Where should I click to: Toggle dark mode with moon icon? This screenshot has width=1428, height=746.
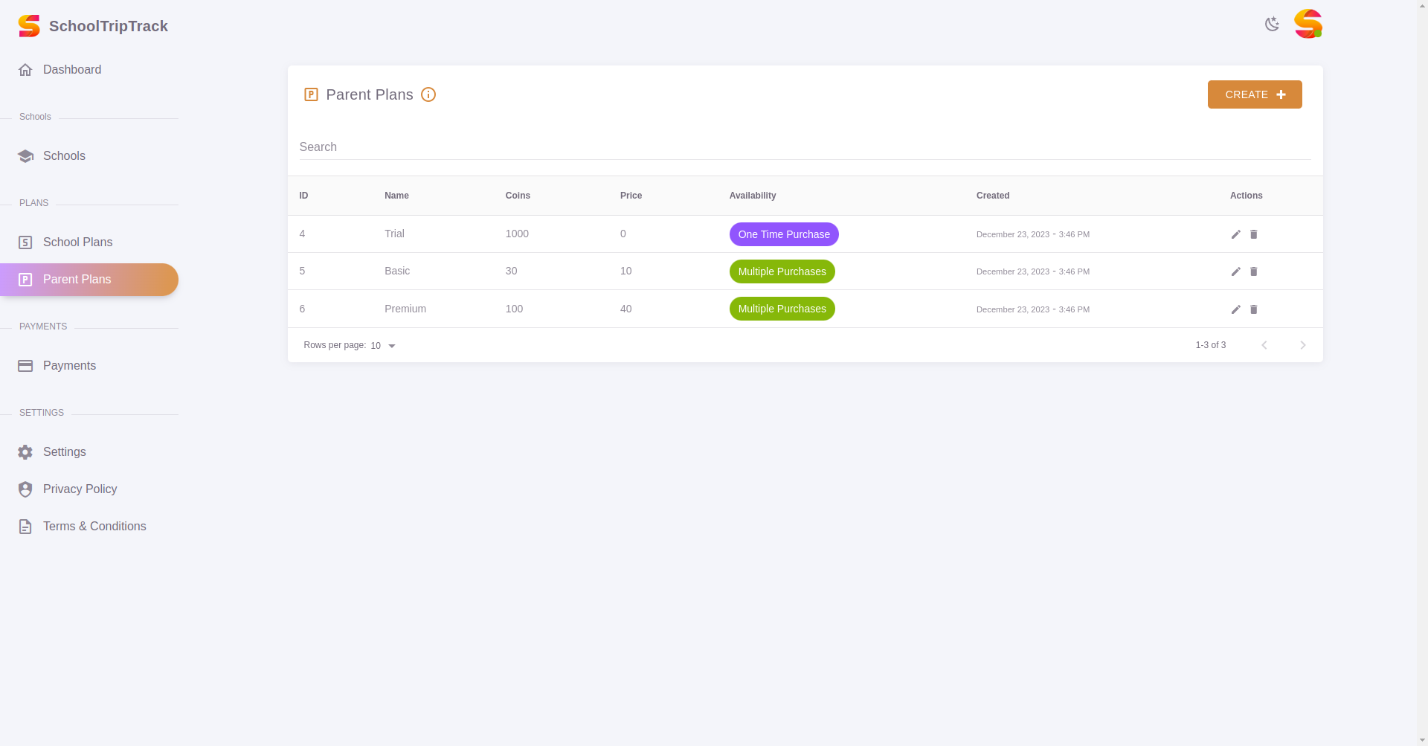tap(1272, 24)
